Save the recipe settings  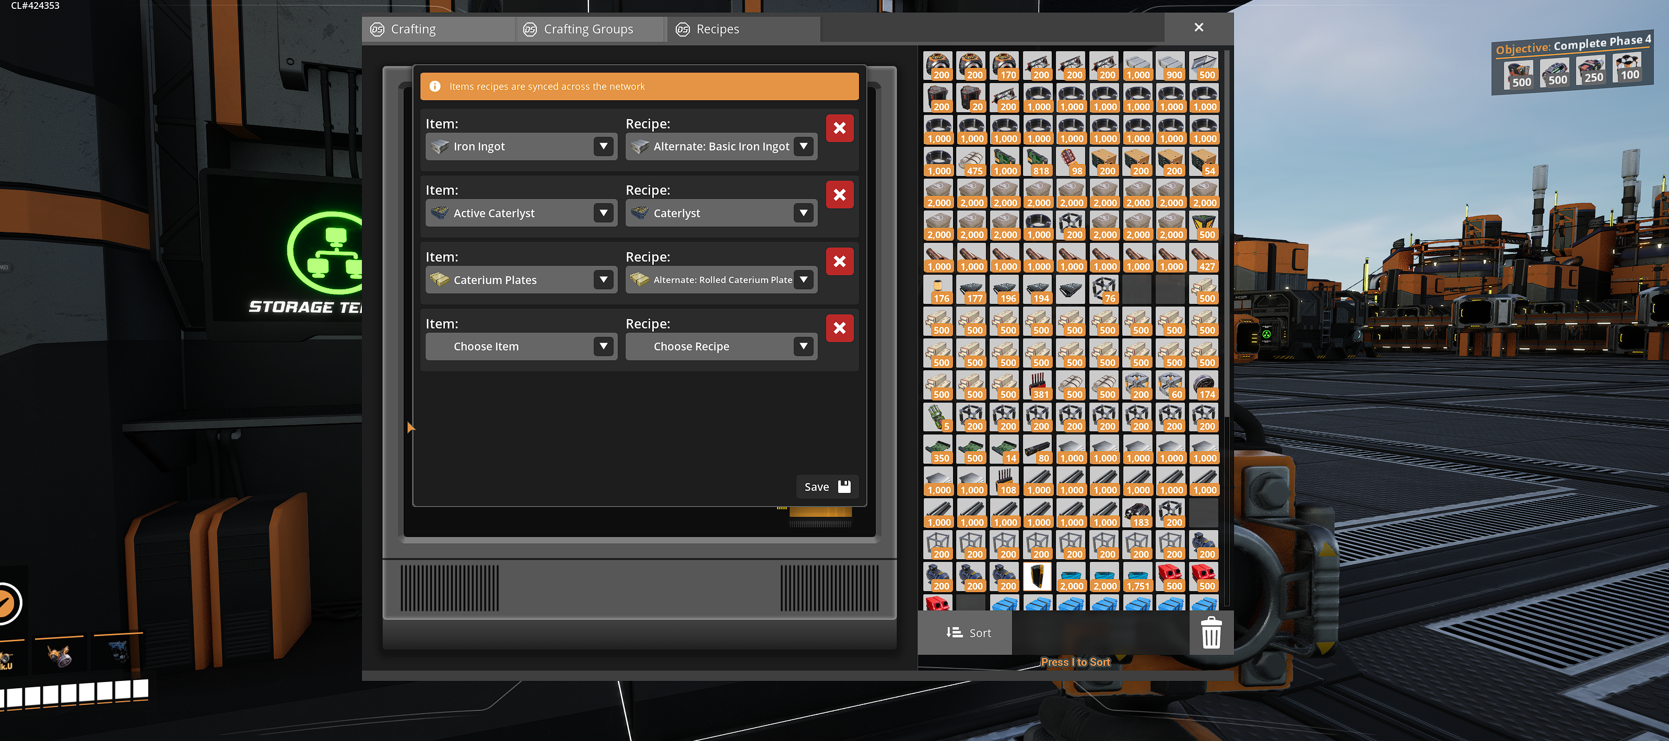827,487
